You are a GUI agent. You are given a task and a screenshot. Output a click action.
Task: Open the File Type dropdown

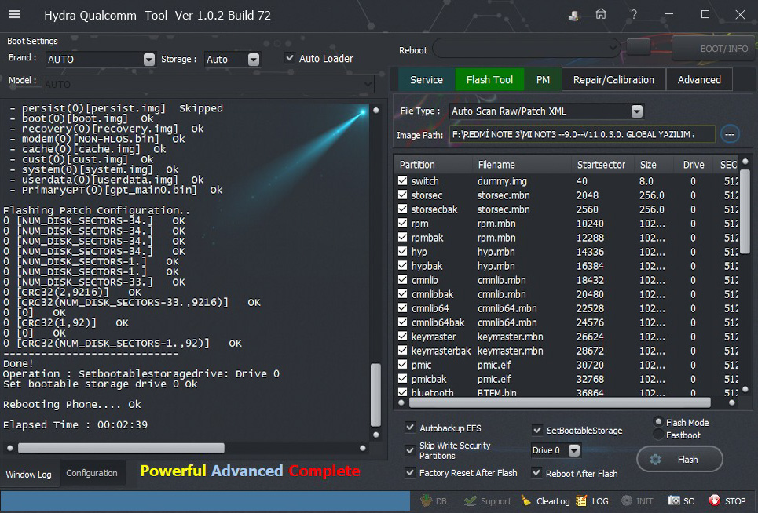pyautogui.click(x=636, y=111)
